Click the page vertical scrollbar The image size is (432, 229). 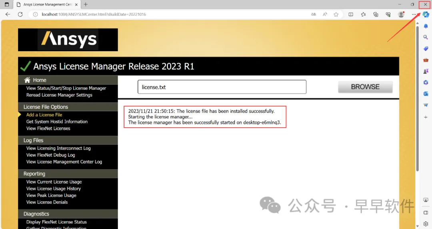coord(417,98)
